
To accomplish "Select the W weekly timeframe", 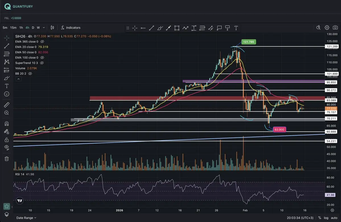I will [x=38, y=28].
